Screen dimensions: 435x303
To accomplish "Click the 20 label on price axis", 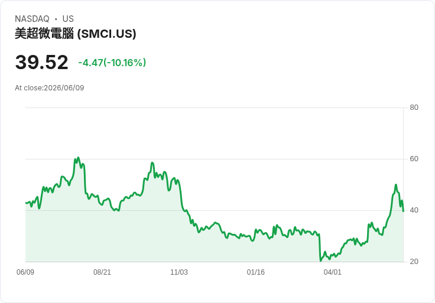I will 414,262.
